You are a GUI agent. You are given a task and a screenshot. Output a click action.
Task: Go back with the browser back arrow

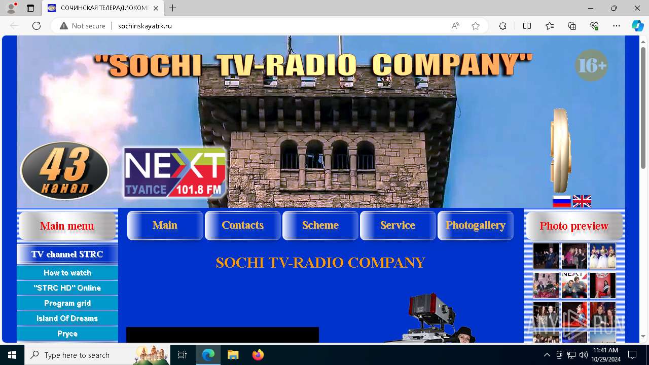[x=14, y=26]
